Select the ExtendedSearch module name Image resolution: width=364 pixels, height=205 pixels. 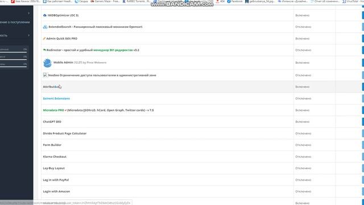pos(96,27)
